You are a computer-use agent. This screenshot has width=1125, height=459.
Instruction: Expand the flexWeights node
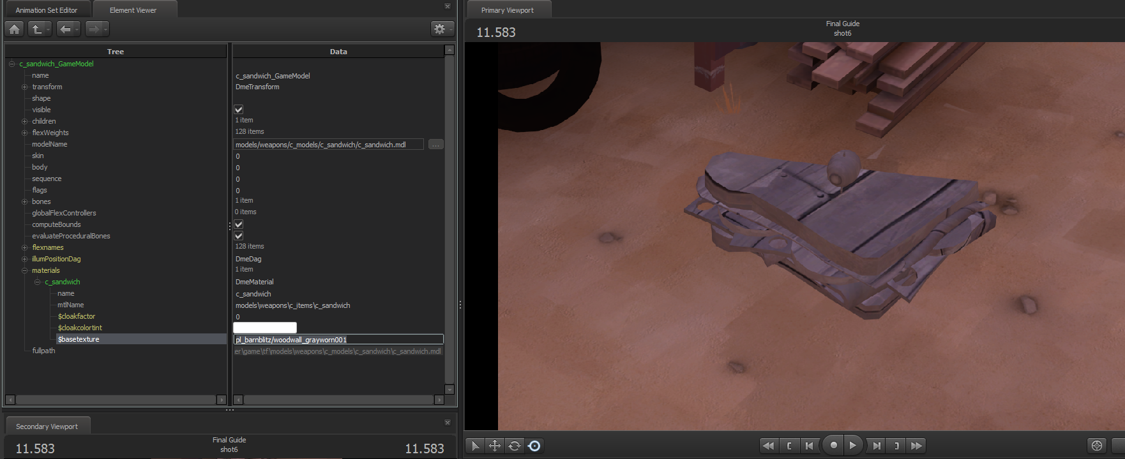[25, 133]
